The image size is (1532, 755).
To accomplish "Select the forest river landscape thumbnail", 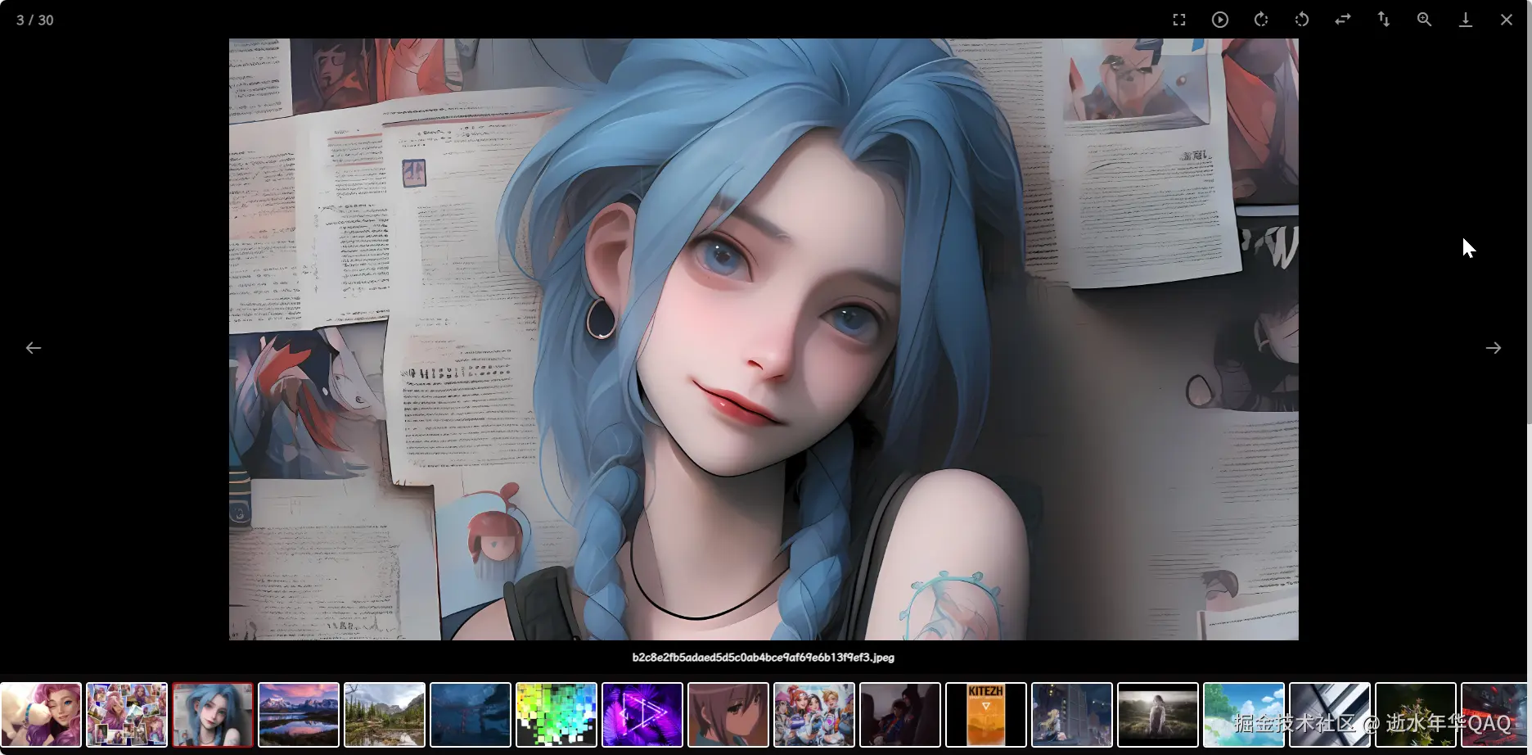I will coord(385,715).
